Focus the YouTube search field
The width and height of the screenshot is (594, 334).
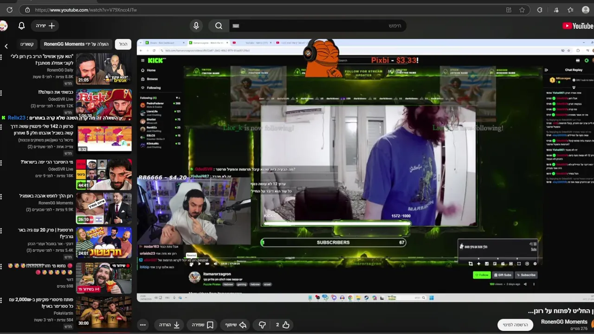click(x=318, y=26)
